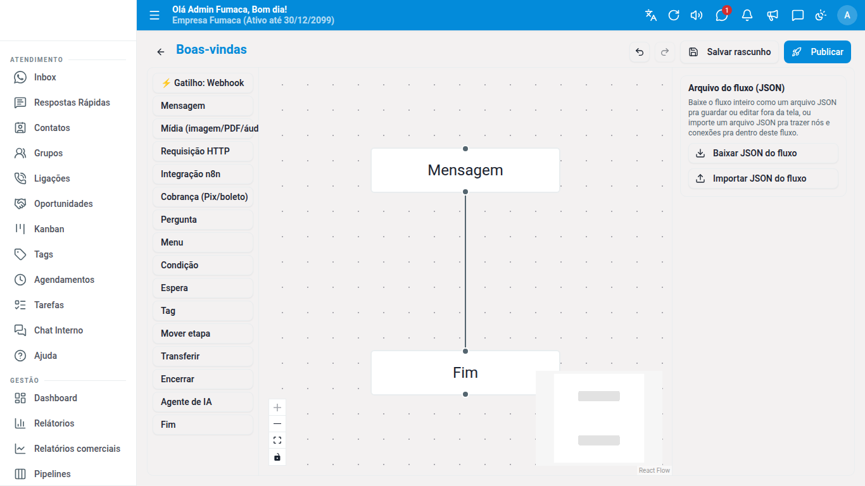Open Respostas Rápidas in the sidebar
The width and height of the screenshot is (865, 486).
(x=68, y=103)
